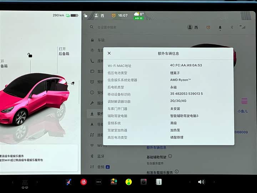Image resolution: width=257 pixels, height=193 pixels.
Task: Open navigation app in bottom dock
Action: tap(69, 182)
